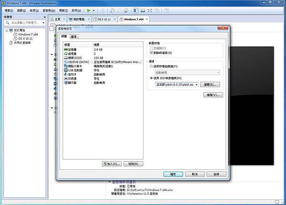286x205 pixels.
Task: Open the library search filter dropdown arrow
Action: point(43,23)
